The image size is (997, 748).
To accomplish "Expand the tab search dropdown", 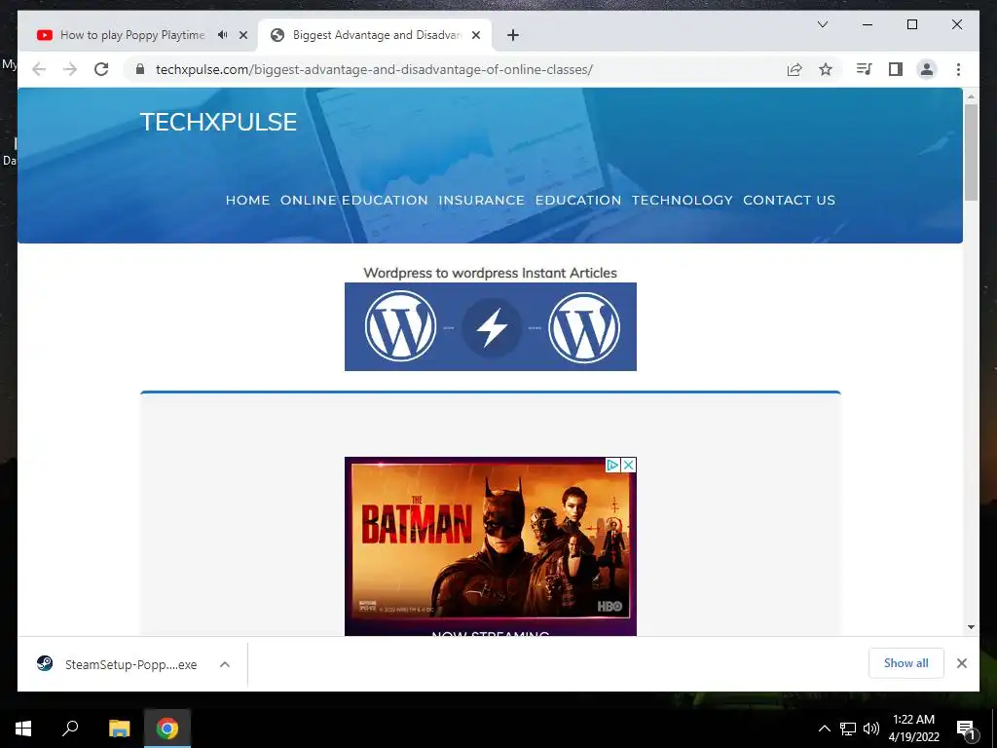I will click(x=822, y=24).
